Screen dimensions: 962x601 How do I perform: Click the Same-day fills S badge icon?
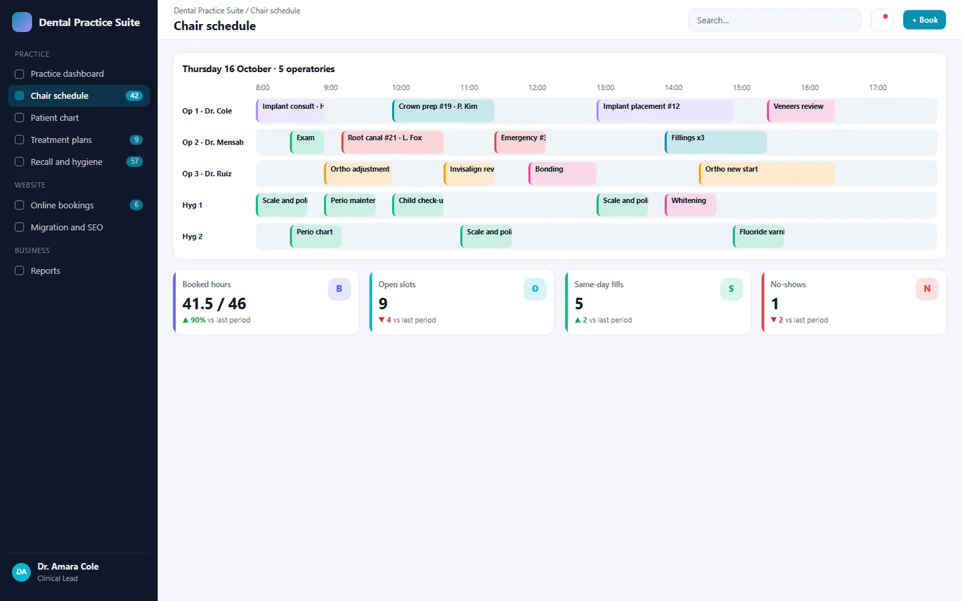coord(731,289)
